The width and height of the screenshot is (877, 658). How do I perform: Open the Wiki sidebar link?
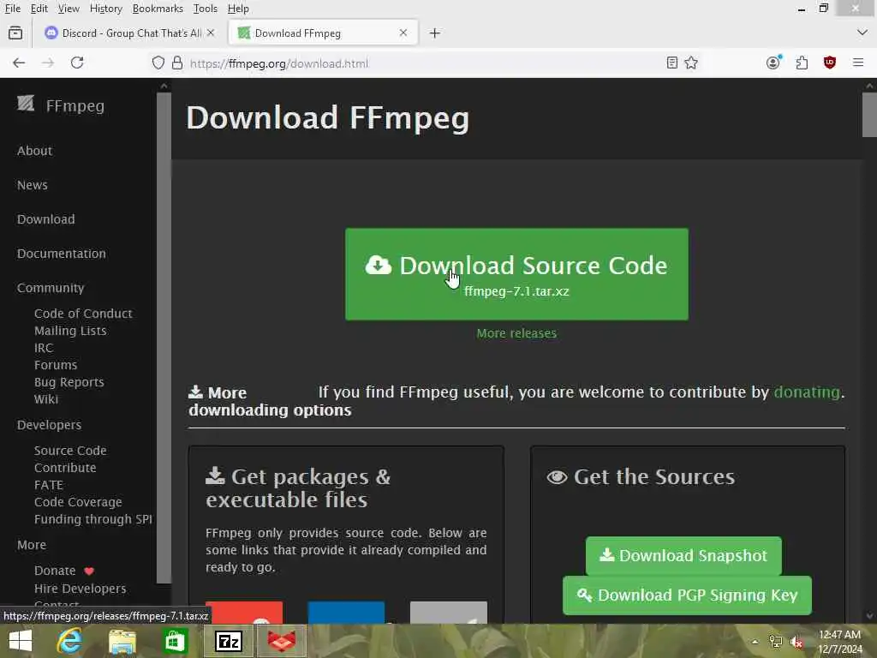46,399
